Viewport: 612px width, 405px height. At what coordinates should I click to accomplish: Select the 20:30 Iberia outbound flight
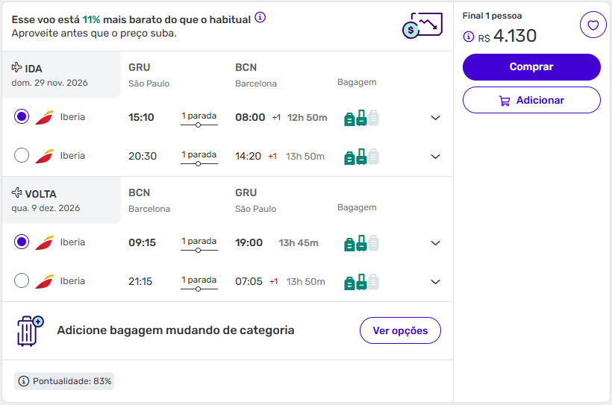pos(22,156)
